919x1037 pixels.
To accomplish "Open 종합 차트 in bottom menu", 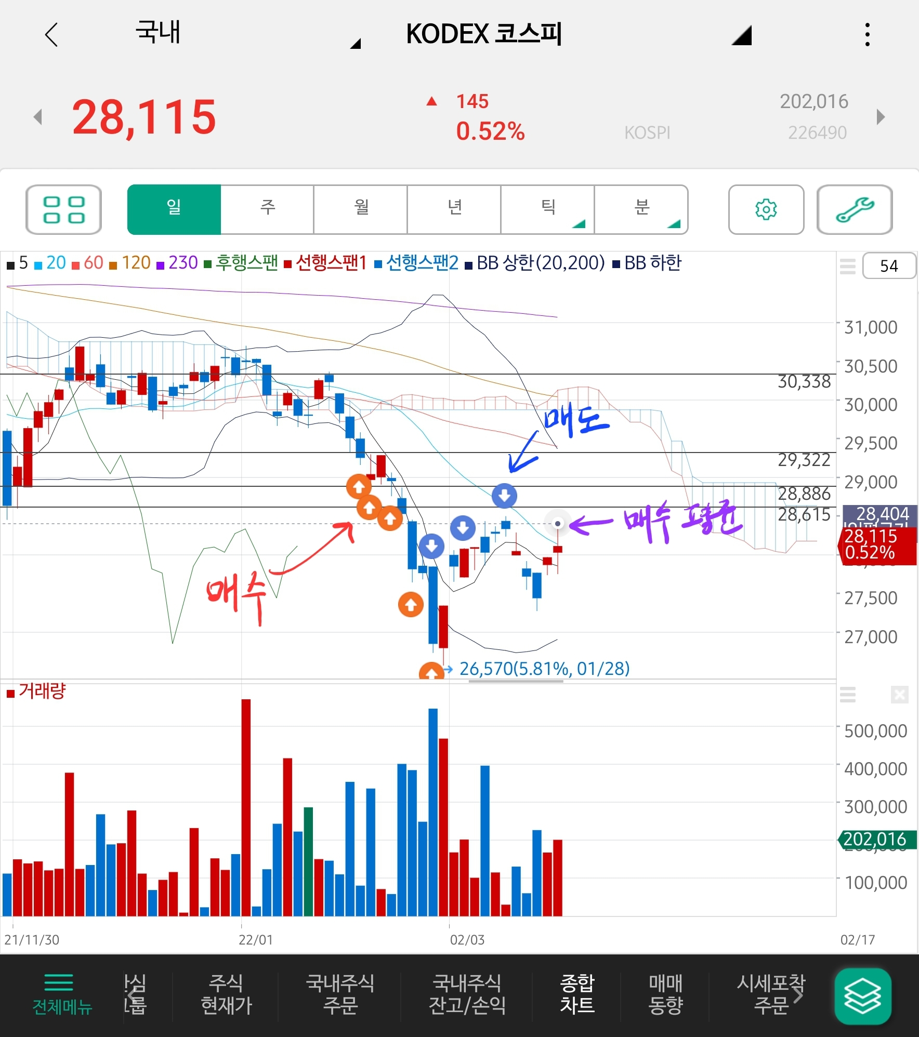I will (x=577, y=994).
